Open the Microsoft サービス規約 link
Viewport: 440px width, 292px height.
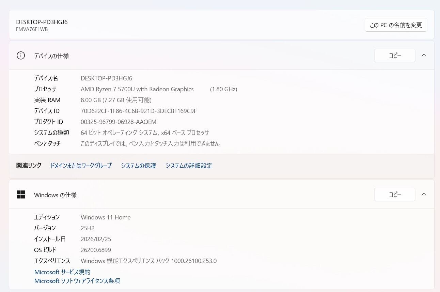(62, 272)
